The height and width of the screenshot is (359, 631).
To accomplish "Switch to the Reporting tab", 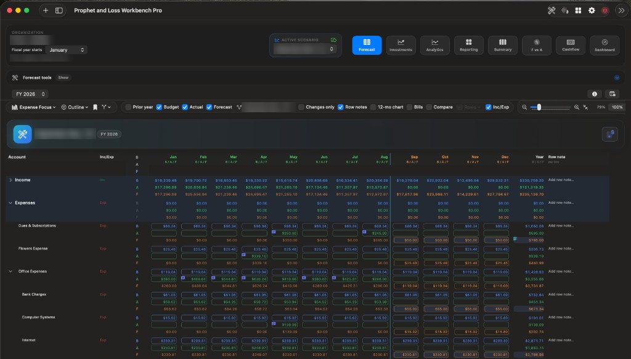I will click(469, 45).
